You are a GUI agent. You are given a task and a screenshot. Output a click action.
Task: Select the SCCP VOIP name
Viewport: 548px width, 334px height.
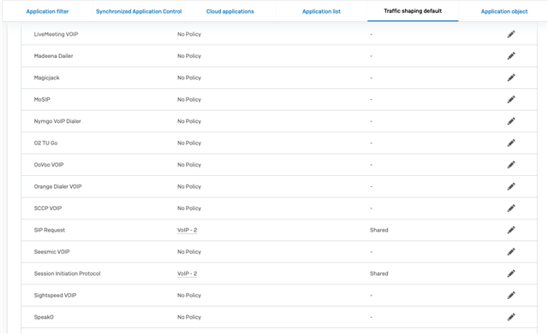pos(48,208)
